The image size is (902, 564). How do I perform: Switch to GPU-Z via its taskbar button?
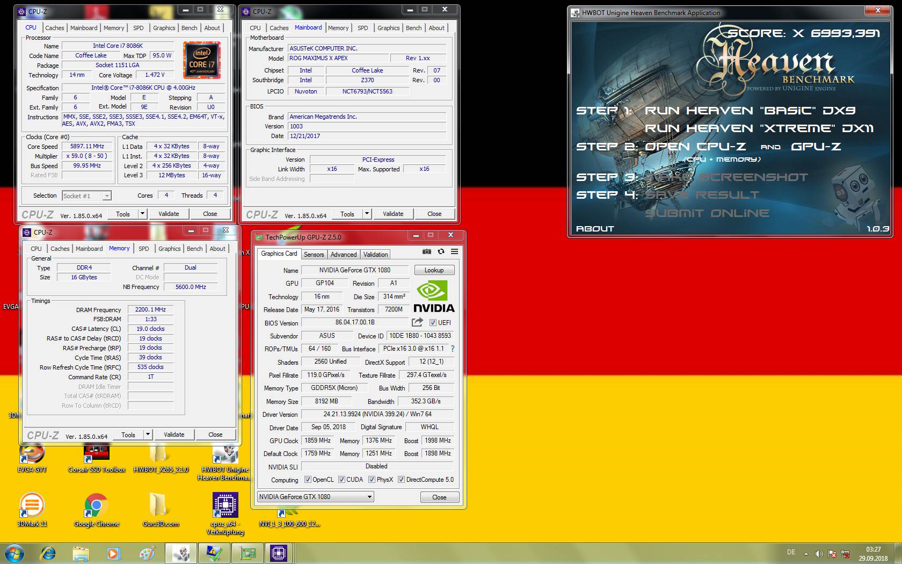pyautogui.click(x=246, y=553)
